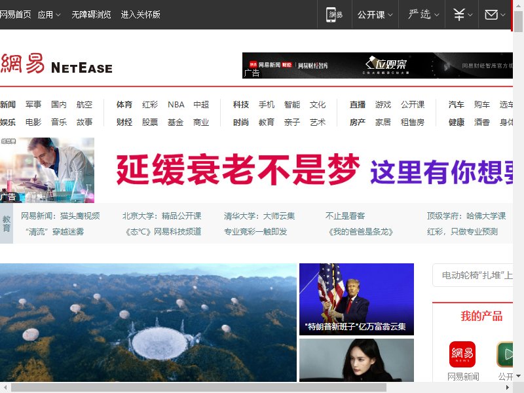The width and height of the screenshot is (524, 393).
Task: Click the Yen payment icon in top bar
Action: tap(459, 14)
